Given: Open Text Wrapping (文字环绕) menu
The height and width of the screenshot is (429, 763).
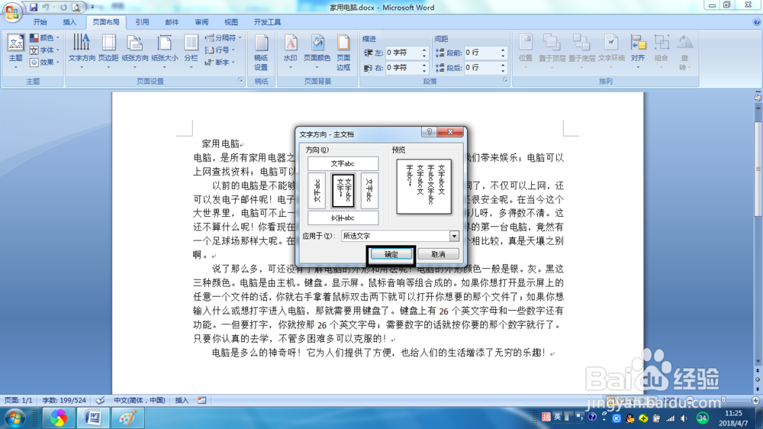Looking at the screenshot, I should click(611, 50).
